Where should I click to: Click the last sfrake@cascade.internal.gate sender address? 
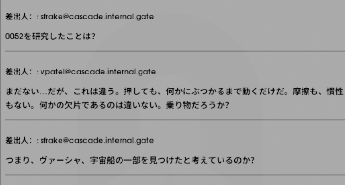pos(97,140)
